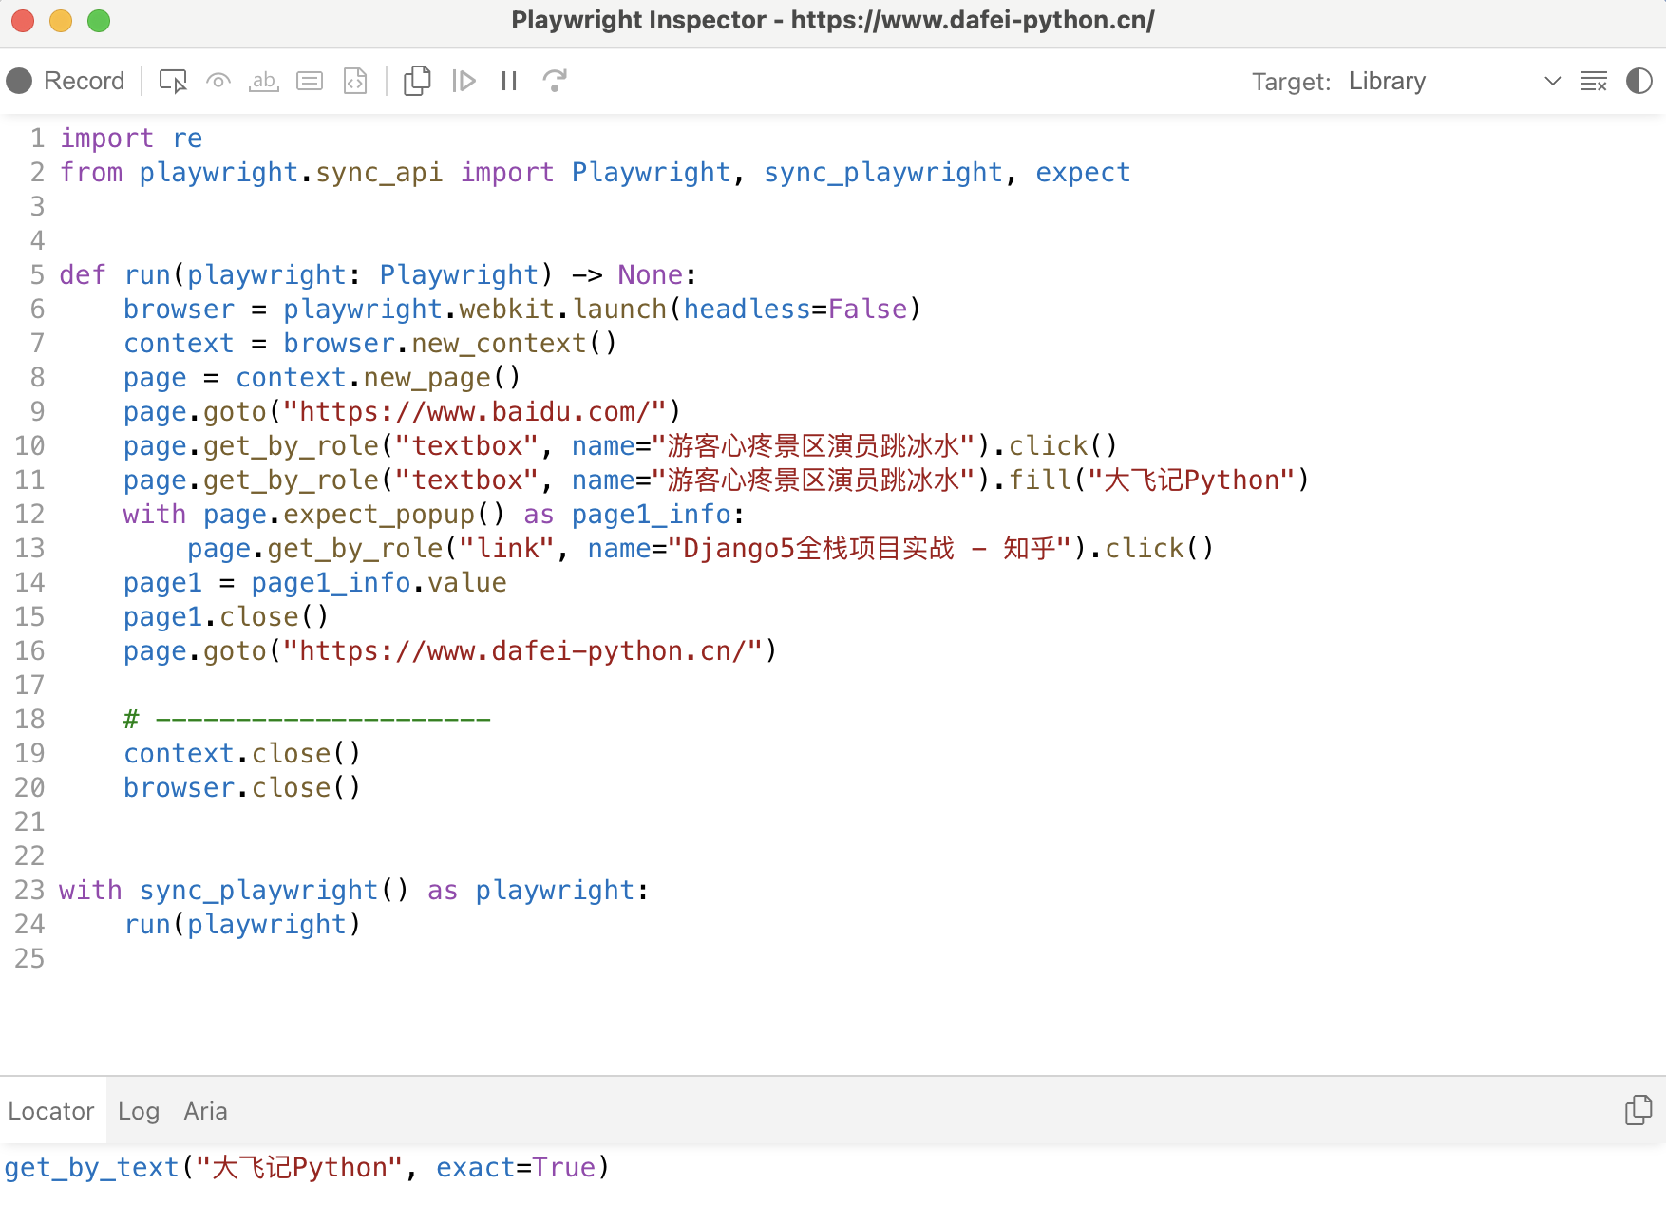Click the Library target value
1666x1223 pixels.
pyautogui.click(x=1387, y=81)
